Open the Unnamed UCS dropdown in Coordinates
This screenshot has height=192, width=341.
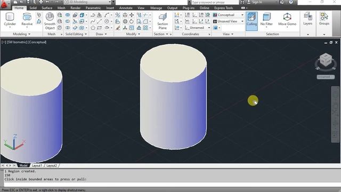[198, 28]
